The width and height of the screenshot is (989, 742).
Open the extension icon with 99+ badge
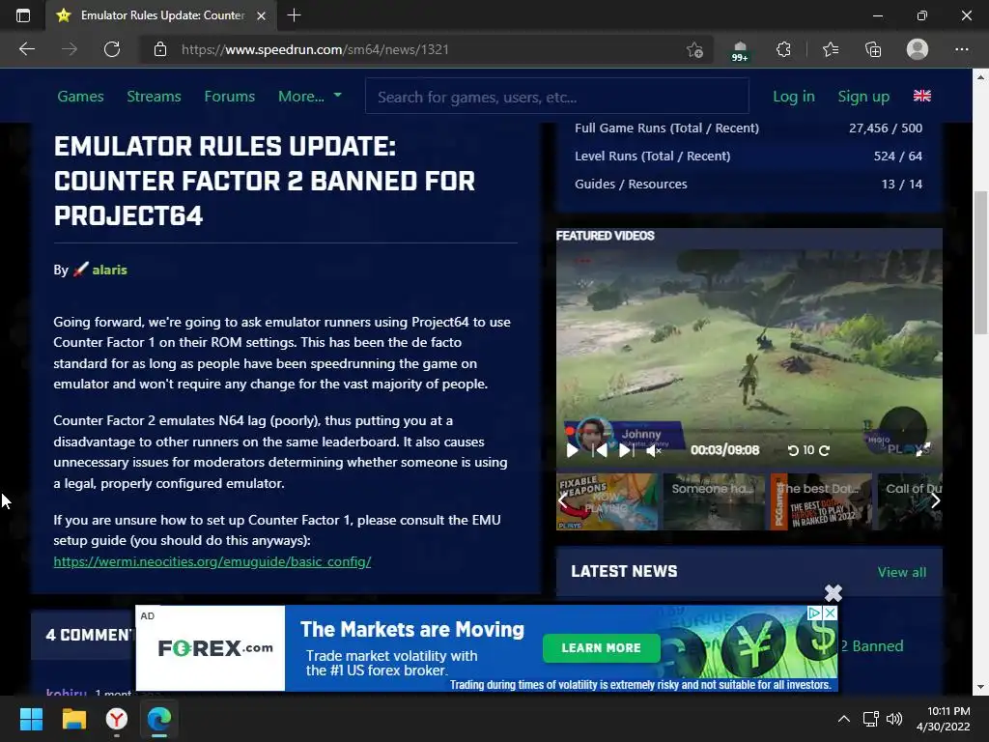[740, 50]
